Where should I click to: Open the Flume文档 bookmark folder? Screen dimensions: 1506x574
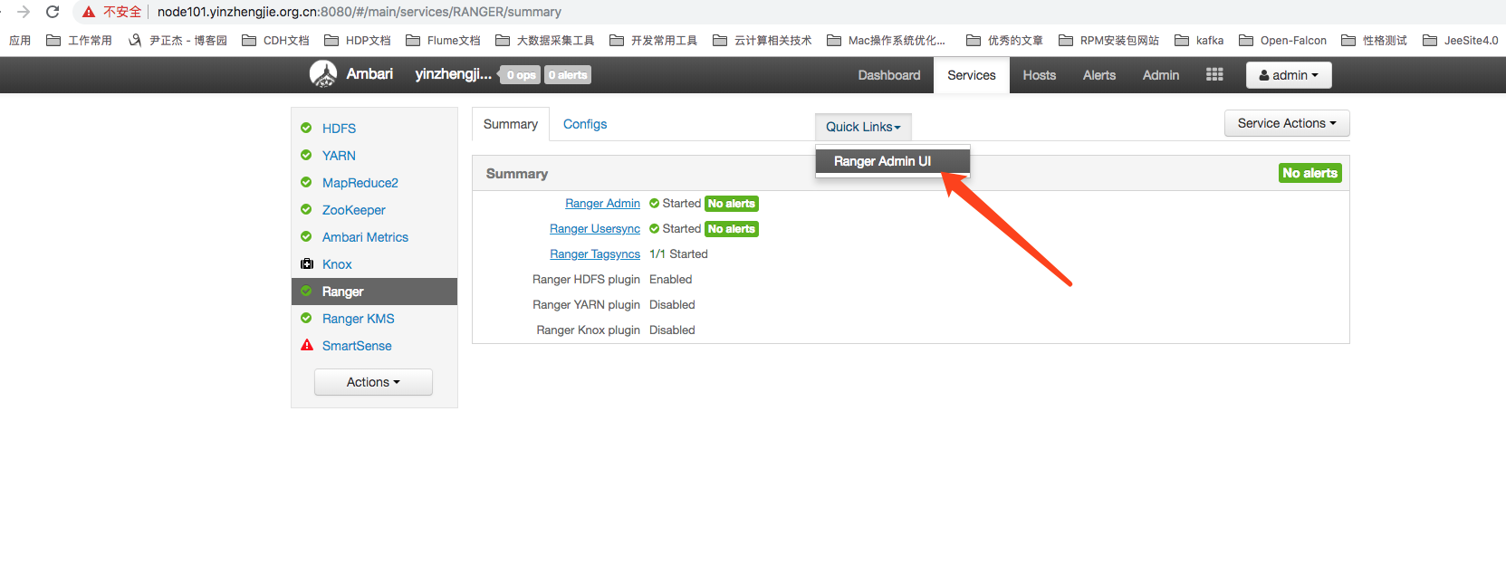443,40
